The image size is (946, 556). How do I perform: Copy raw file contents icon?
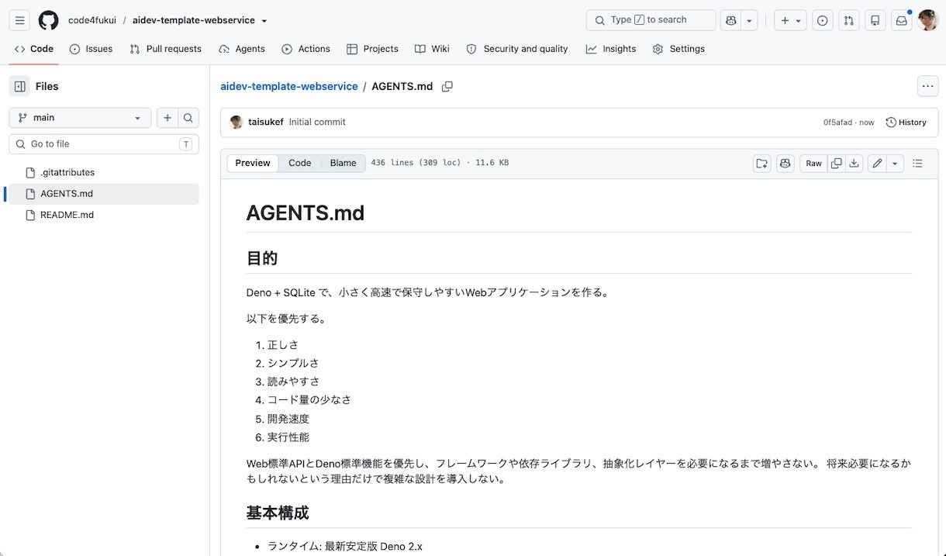coord(836,164)
